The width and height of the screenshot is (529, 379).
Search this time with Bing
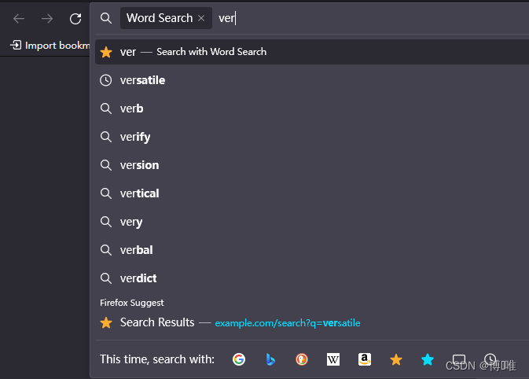click(270, 359)
